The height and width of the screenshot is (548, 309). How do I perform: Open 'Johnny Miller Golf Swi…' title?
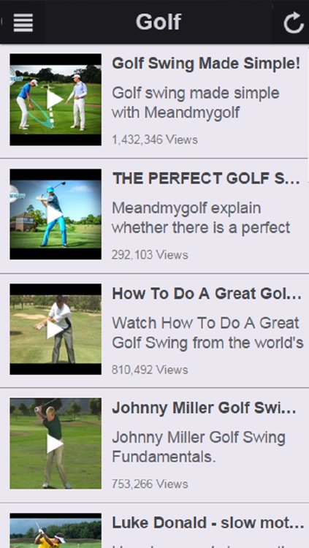204,408
